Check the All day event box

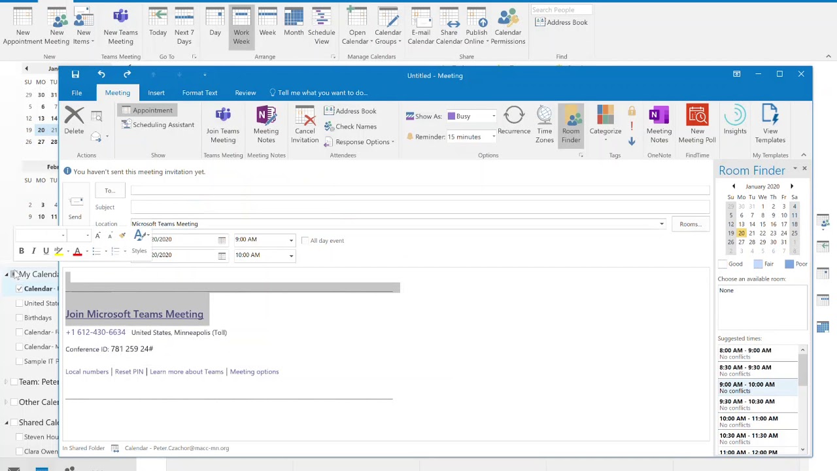coord(305,240)
